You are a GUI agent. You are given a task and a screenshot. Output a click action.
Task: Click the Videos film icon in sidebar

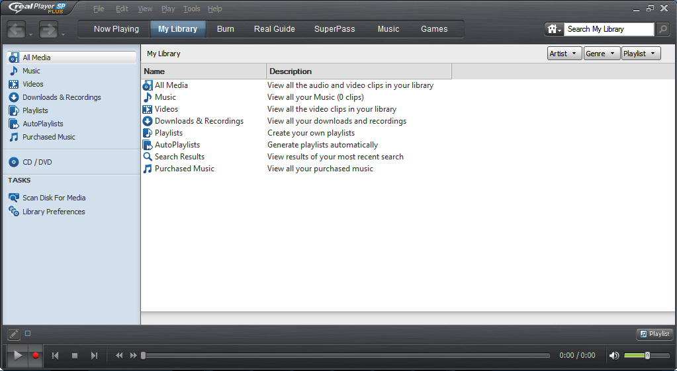14,84
